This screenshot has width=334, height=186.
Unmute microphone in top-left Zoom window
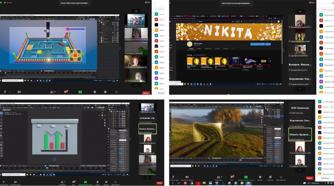5,92
